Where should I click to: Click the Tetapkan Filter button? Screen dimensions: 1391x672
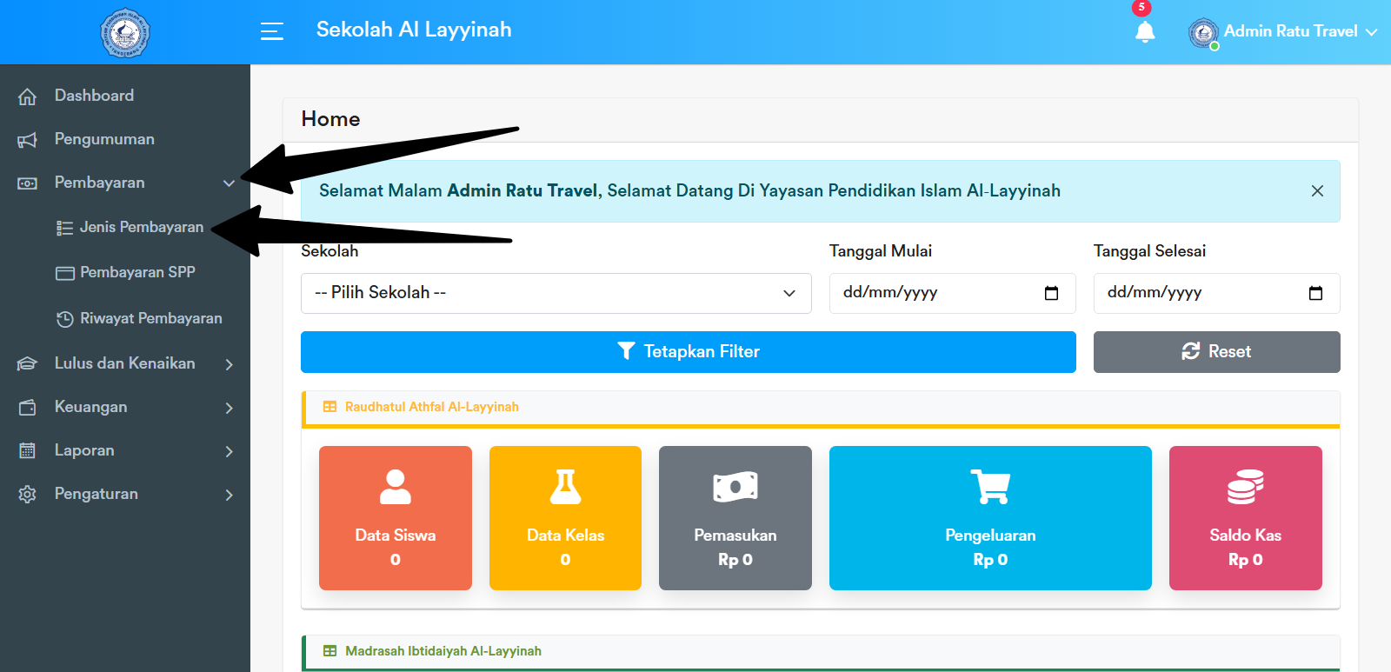tap(689, 352)
